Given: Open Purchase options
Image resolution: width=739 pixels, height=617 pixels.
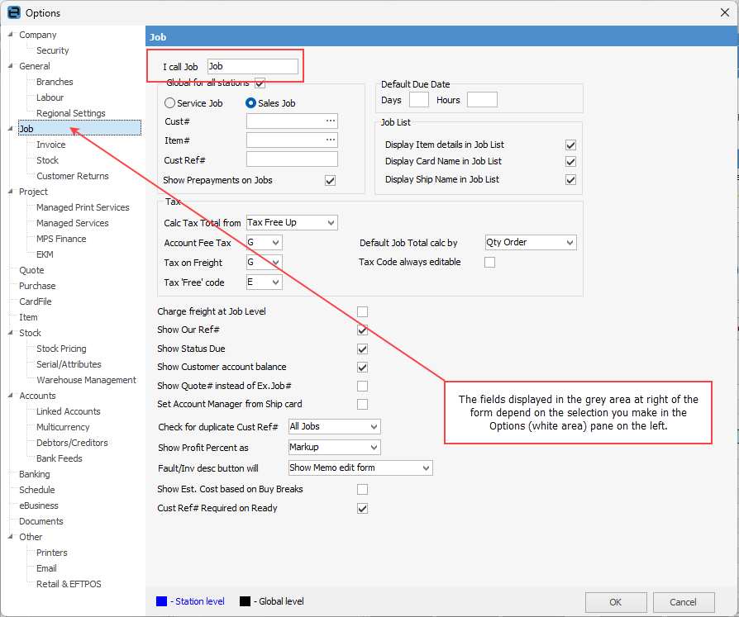Looking at the screenshot, I should (x=37, y=286).
